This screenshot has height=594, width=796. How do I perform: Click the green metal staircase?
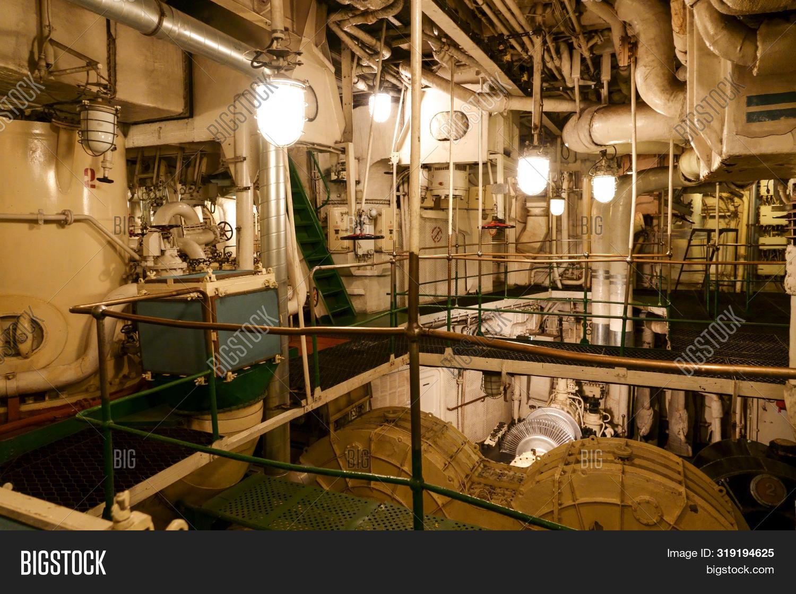point(318,260)
